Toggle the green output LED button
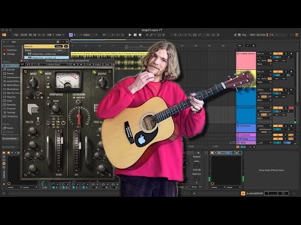This screenshot has width=301, height=225. pyautogui.click(x=95, y=72)
